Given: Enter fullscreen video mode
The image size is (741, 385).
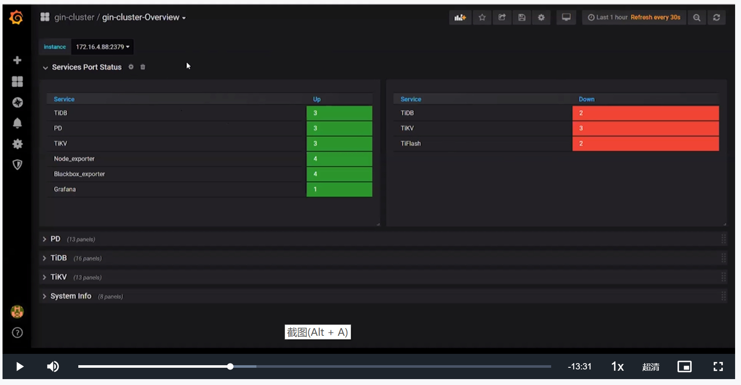Looking at the screenshot, I should pos(718,366).
